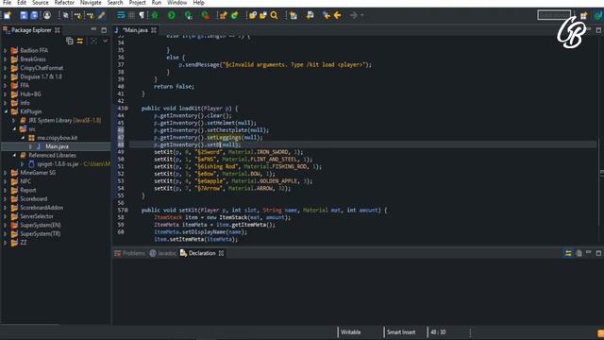Open the Help menu
This screenshot has height=340, width=604.
pos(198,3)
